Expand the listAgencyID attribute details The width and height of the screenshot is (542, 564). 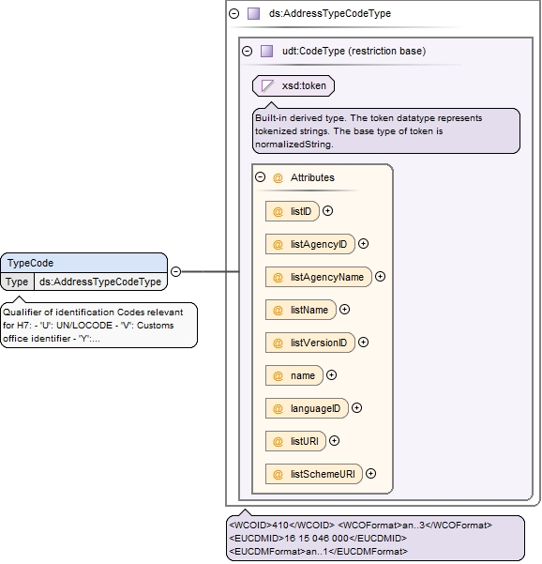(364, 244)
